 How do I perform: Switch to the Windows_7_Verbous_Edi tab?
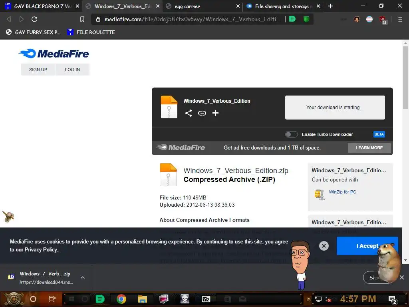[x=123, y=6]
